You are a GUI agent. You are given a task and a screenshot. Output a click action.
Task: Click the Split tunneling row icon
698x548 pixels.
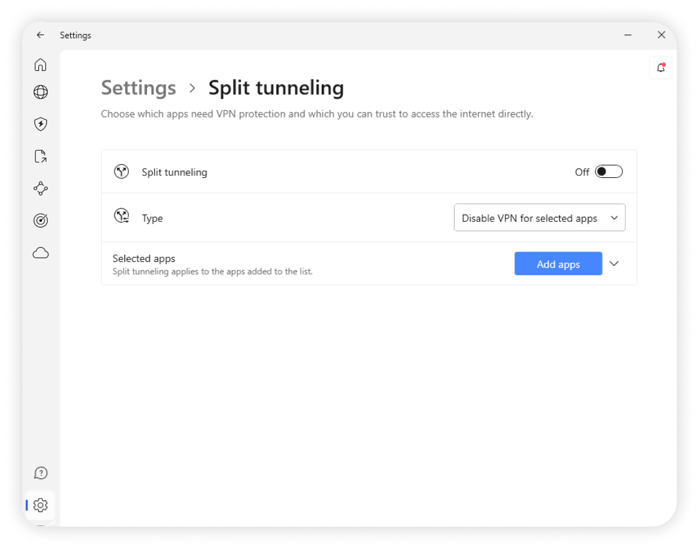[121, 172]
